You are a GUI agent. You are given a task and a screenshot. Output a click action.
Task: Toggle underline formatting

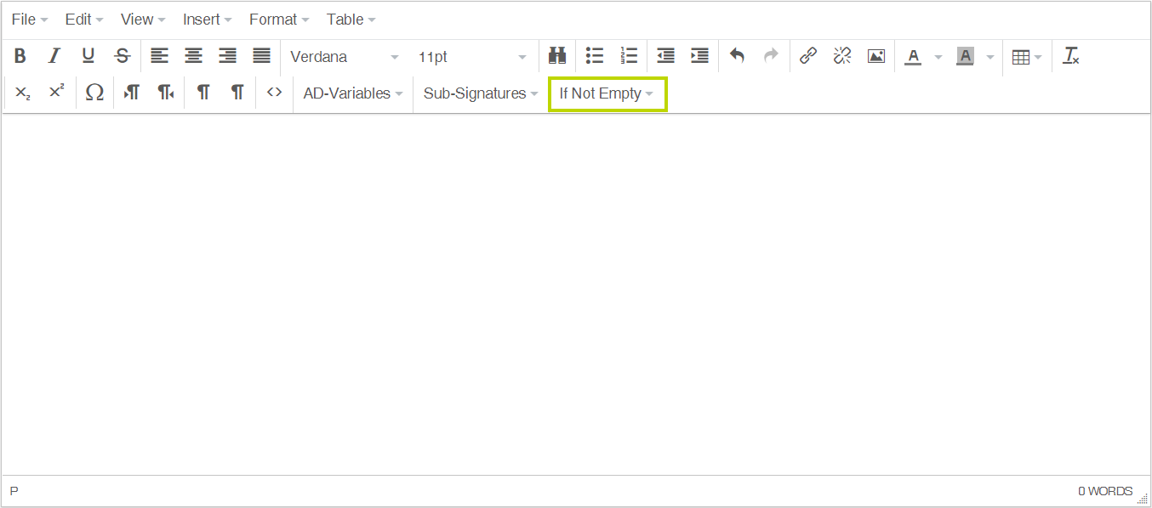pyautogui.click(x=88, y=56)
